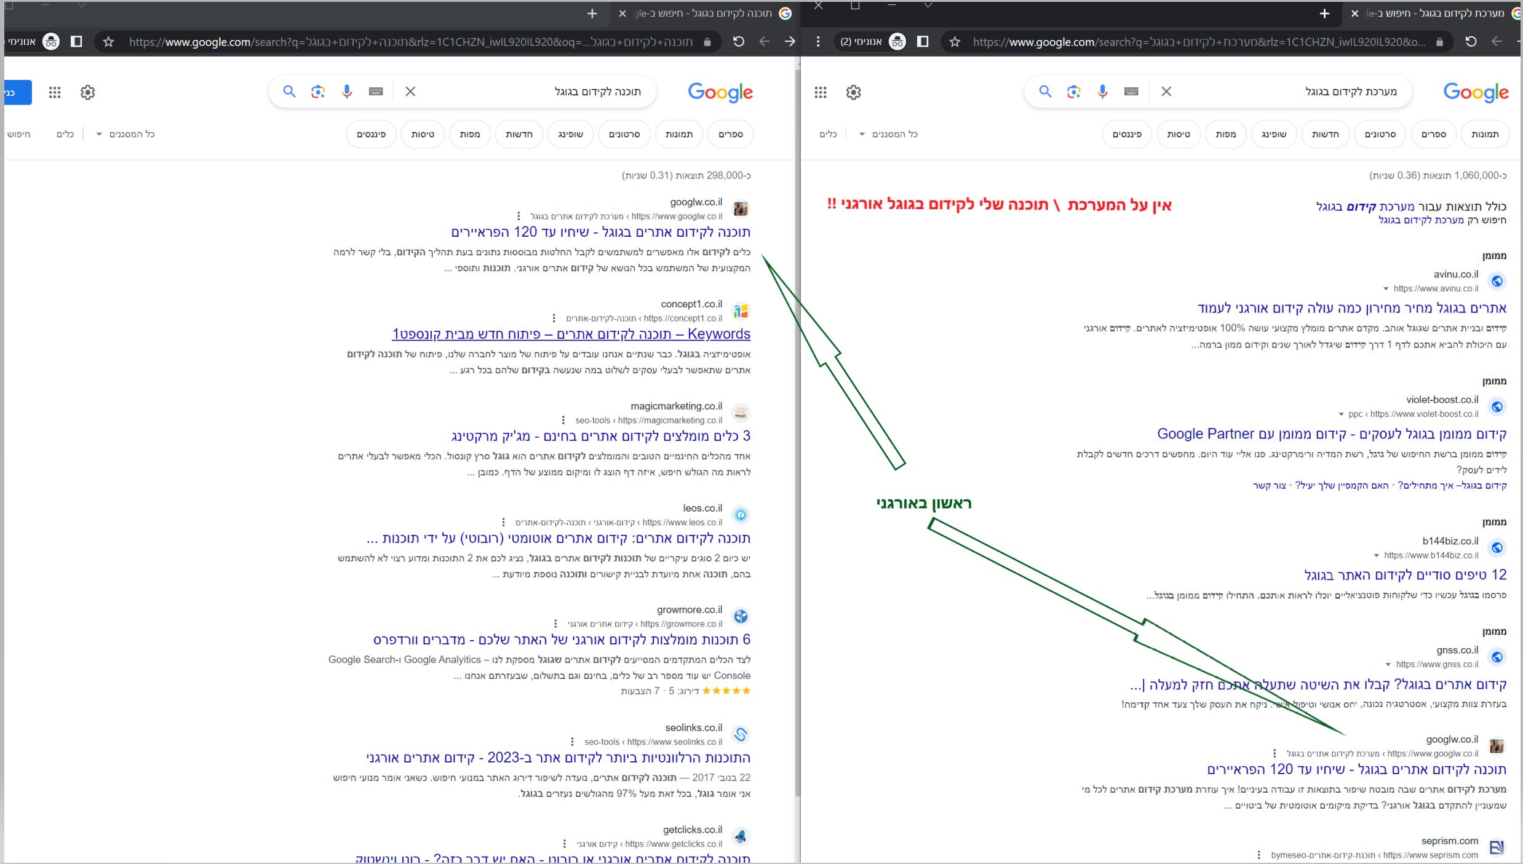Expand the b144biz.co.il ad URL dropdown arrow
The width and height of the screenshot is (1523, 864).
pos(1376,555)
